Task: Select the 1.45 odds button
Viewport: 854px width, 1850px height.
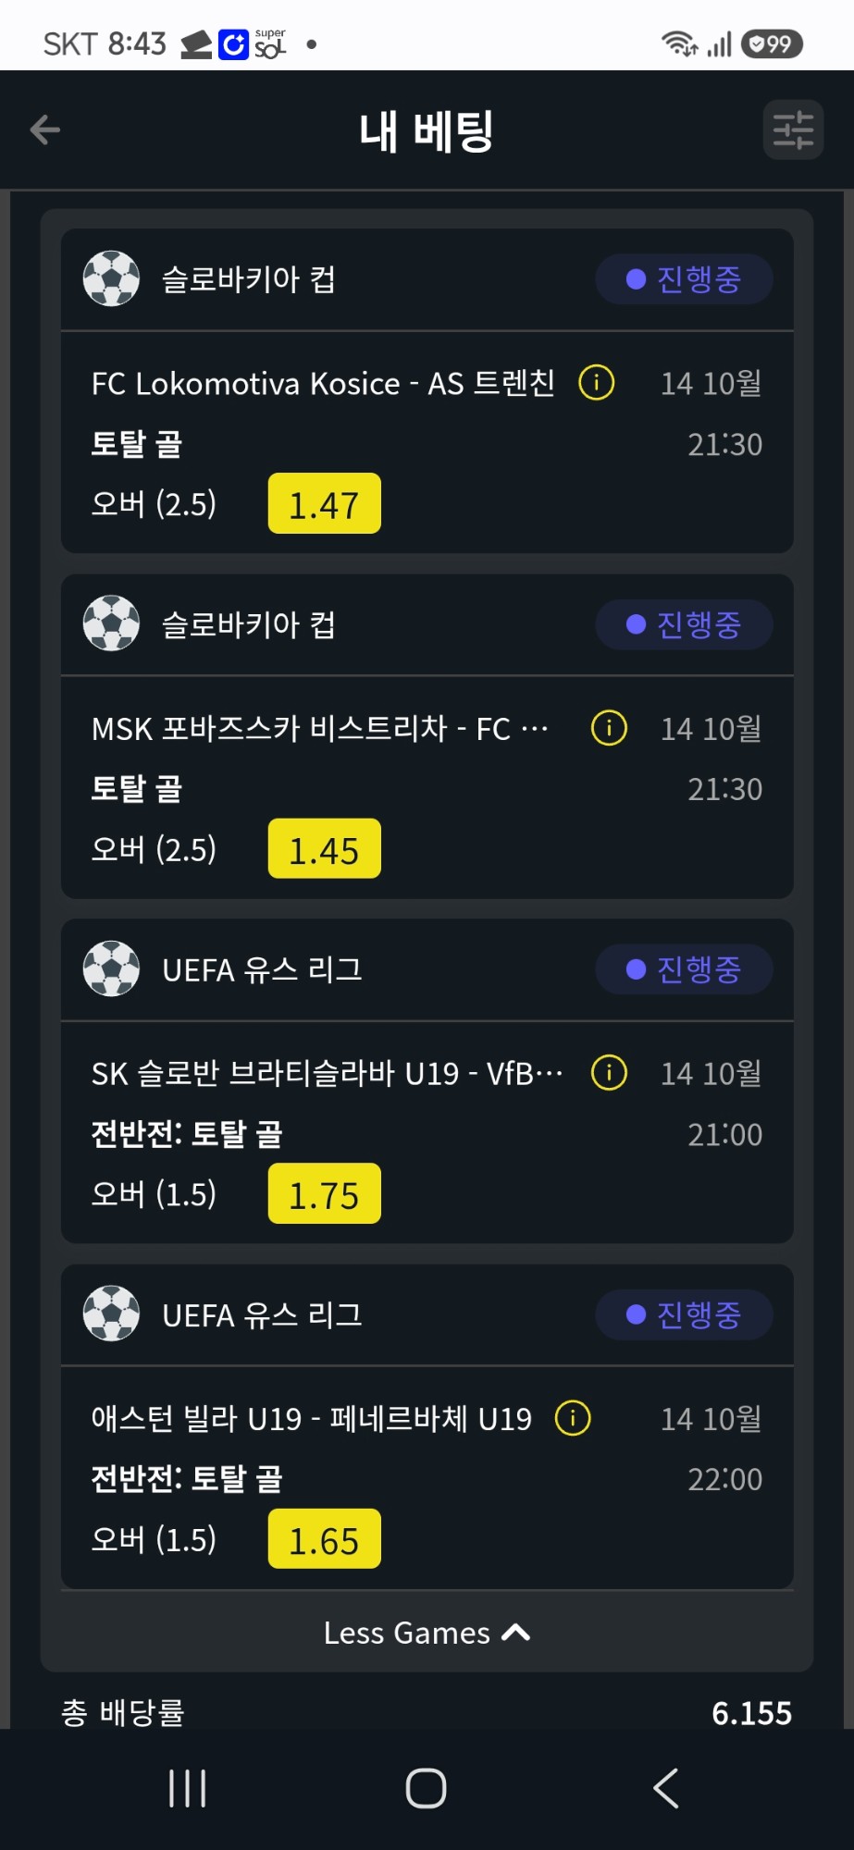Action: 325,849
